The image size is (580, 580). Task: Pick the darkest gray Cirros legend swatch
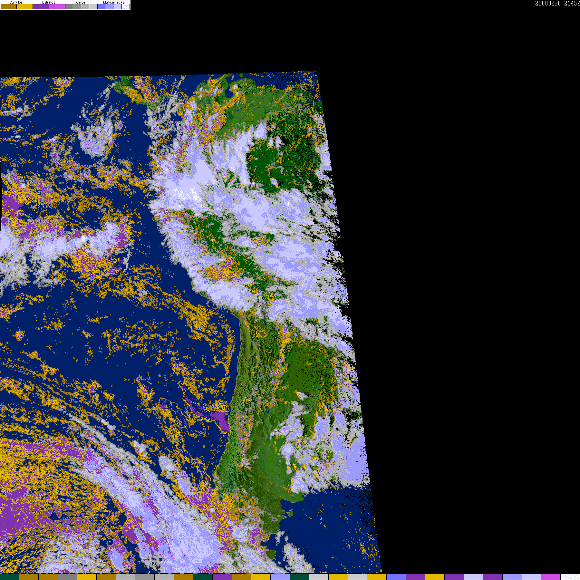pyautogui.click(x=69, y=6)
